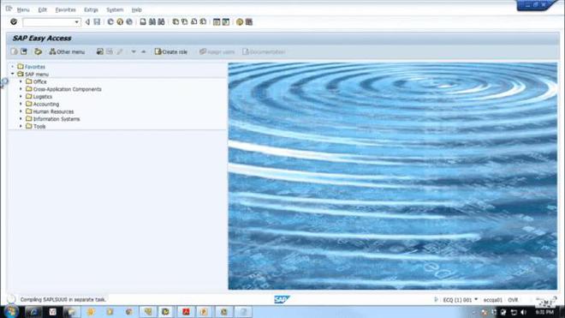Viewport: 565px width, 318px height.
Task: Open the red Adobe Reader taskbar icon
Action: point(186,311)
